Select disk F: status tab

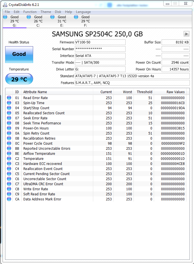coord(86,21)
